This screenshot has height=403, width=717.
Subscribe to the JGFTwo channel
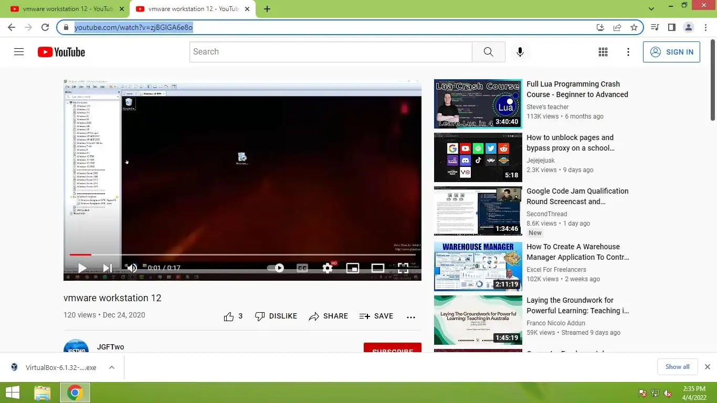pyautogui.click(x=393, y=348)
